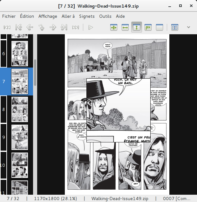Click the '7 / 32' status bar text

[13, 199]
